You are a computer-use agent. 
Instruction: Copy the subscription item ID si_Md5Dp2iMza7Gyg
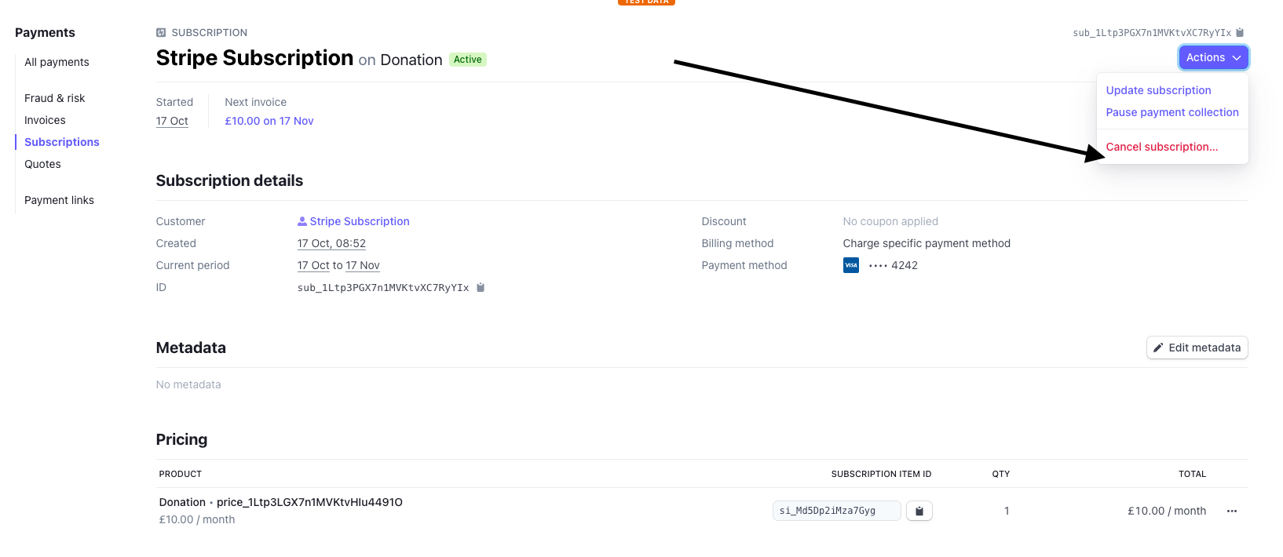click(919, 511)
